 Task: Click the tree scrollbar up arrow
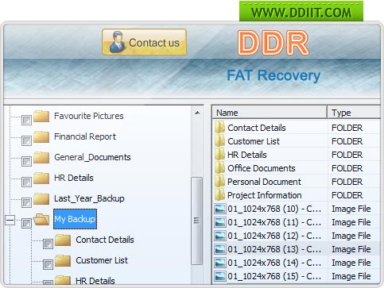coord(197,113)
